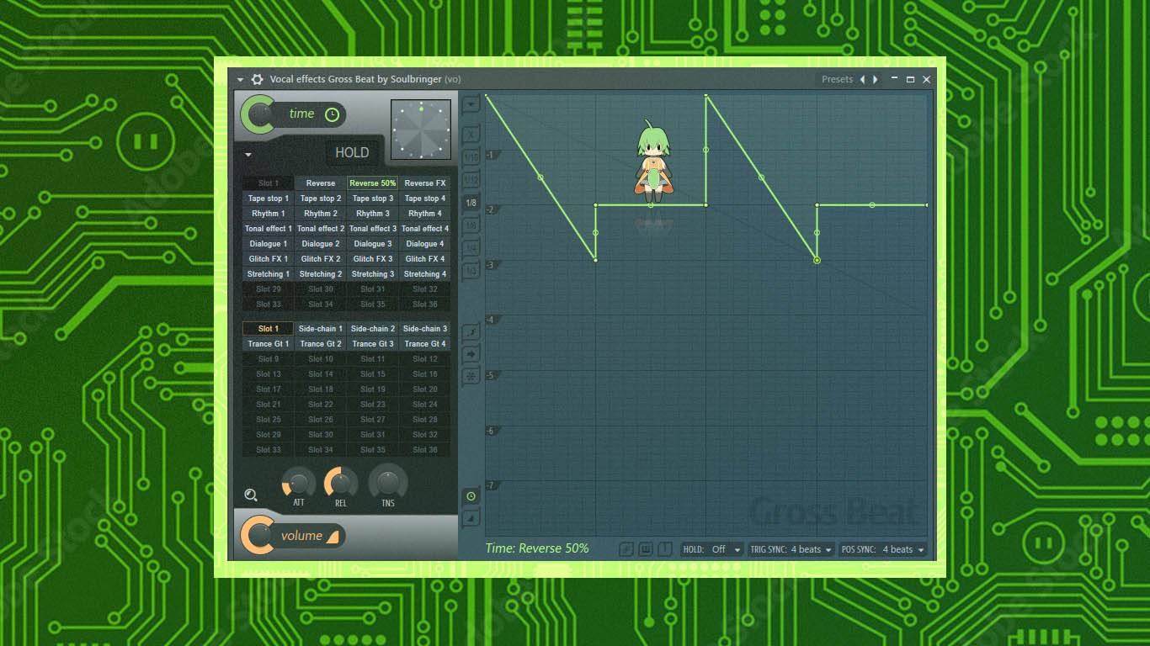The image size is (1150, 646).
Task: Open the plugin menu arrow beside the gear
Action: (241, 79)
